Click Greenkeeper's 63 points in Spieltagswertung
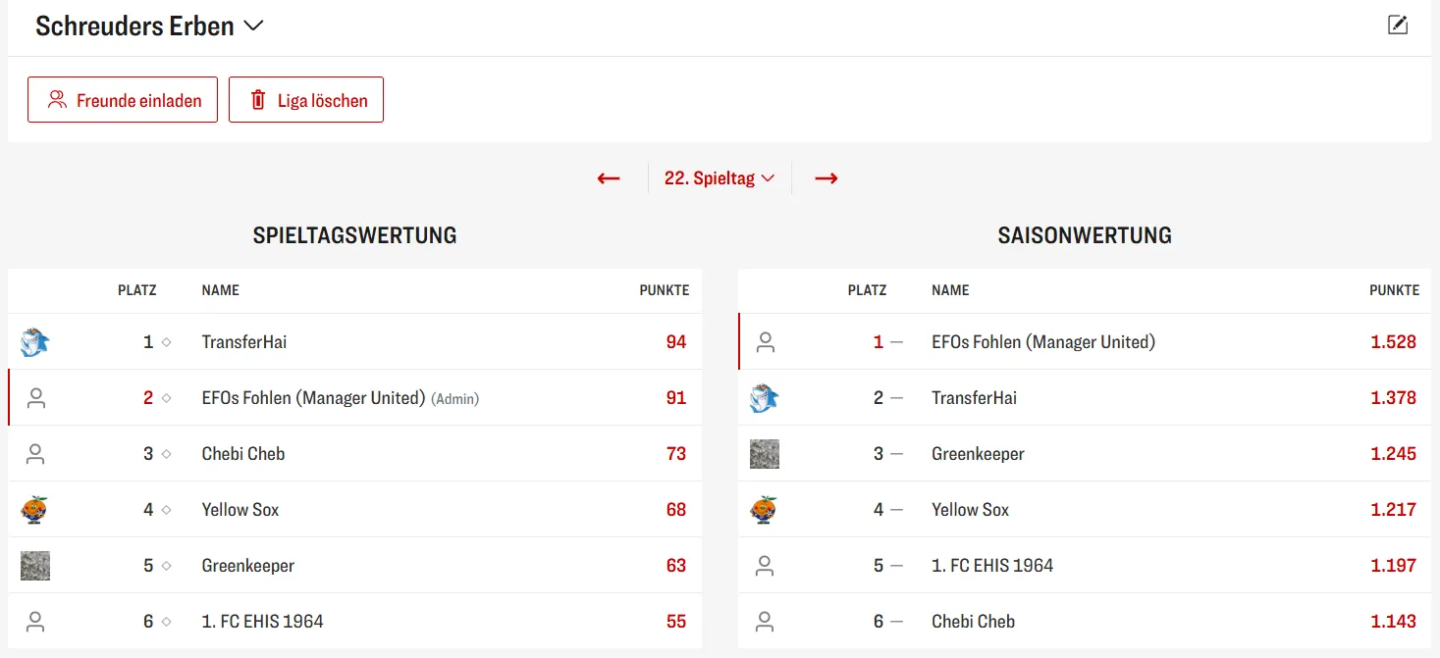This screenshot has height=658, width=1440. point(675,566)
